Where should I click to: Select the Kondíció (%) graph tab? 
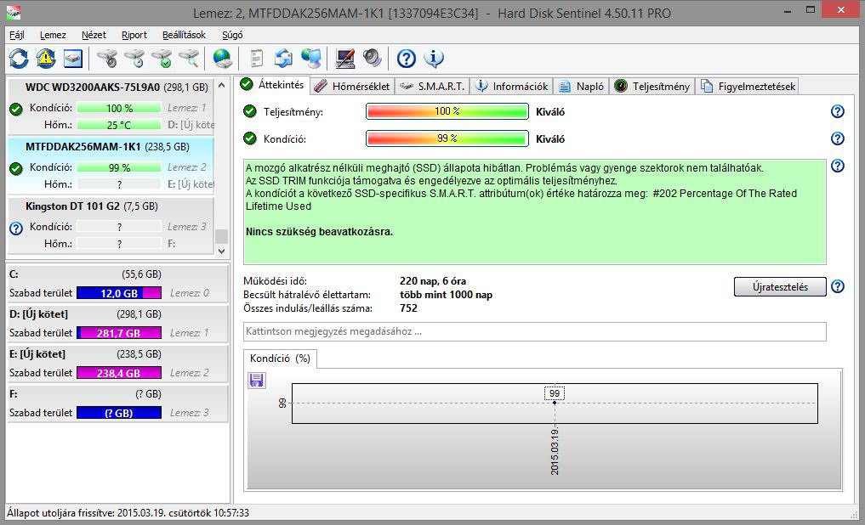click(x=280, y=358)
